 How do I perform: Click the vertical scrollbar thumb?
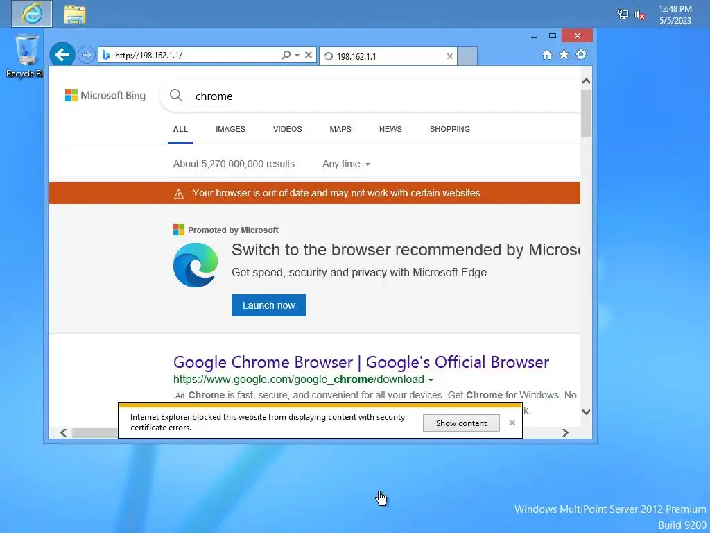[586, 113]
